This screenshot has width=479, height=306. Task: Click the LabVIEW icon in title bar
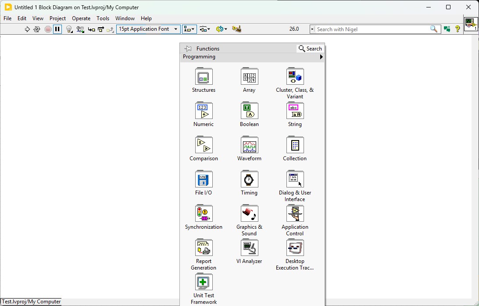(x=8, y=7)
